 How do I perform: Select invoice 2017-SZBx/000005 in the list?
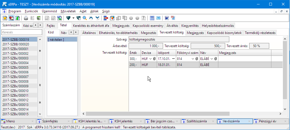pyautogui.click(x=15, y=67)
